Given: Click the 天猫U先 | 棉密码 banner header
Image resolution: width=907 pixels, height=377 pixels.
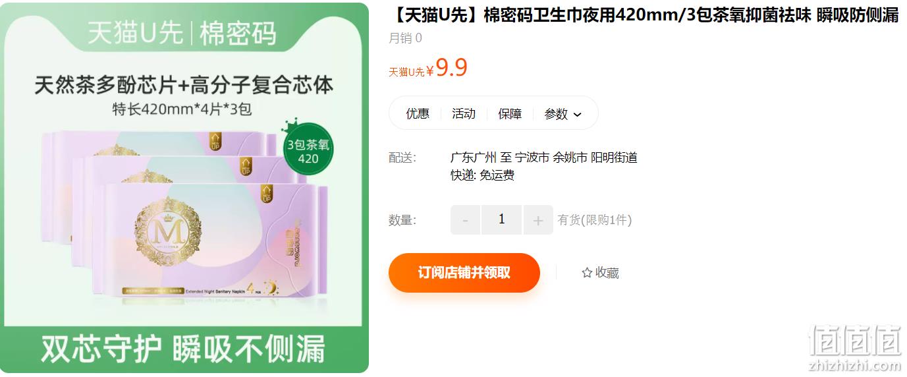Looking at the screenshot, I should pyautogui.click(x=182, y=32).
